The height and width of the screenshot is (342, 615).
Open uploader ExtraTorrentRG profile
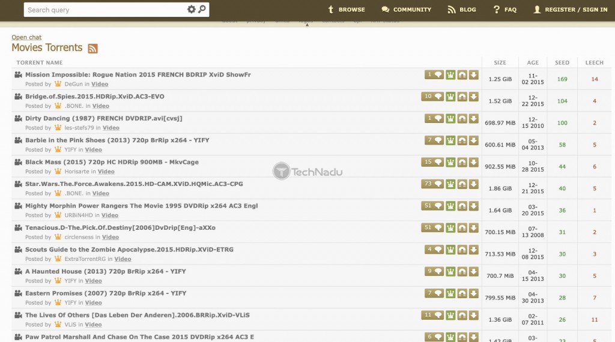coord(85,259)
